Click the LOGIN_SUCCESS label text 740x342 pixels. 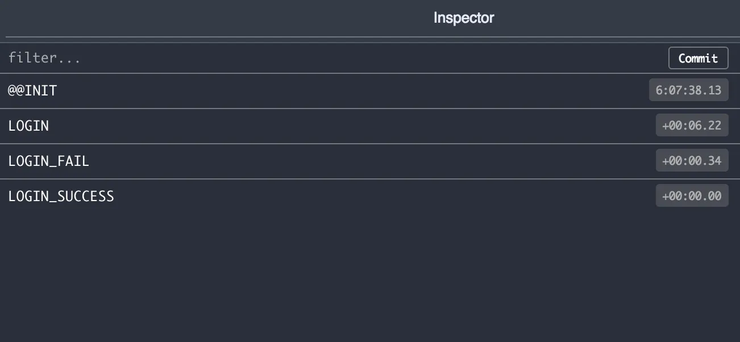click(x=61, y=196)
